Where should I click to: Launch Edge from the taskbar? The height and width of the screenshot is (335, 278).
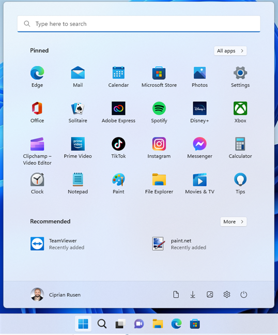[x=176, y=324]
